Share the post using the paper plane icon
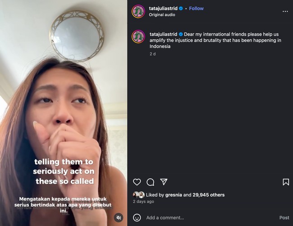 point(164,182)
